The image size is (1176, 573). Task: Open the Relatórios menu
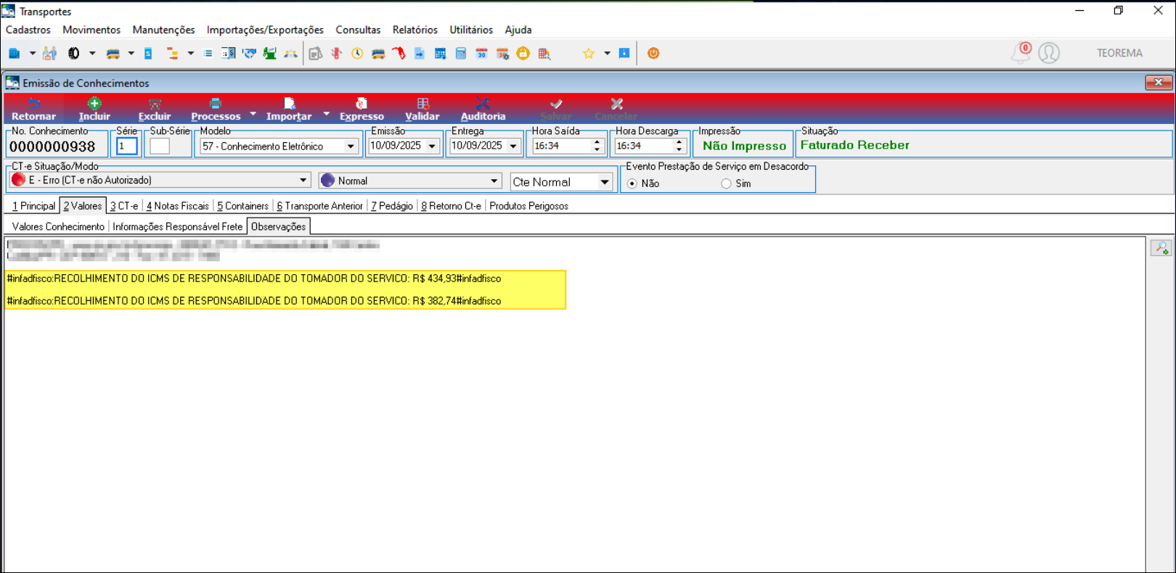coord(415,30)
